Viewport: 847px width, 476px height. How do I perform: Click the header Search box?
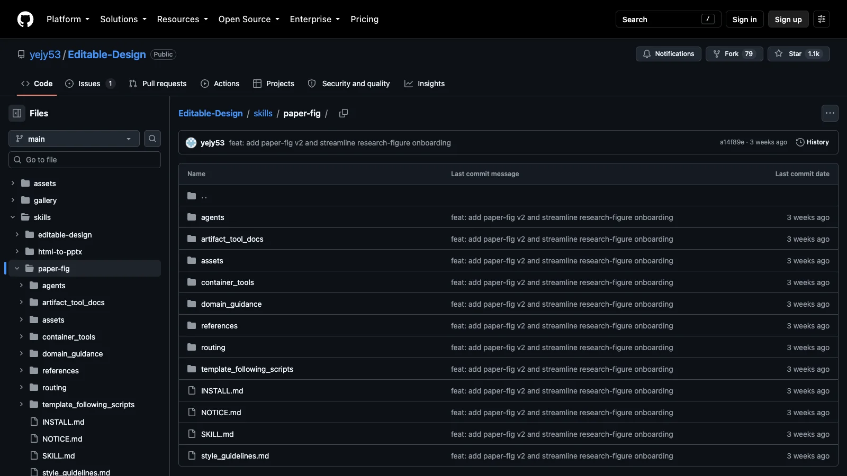tap(668, 19)
